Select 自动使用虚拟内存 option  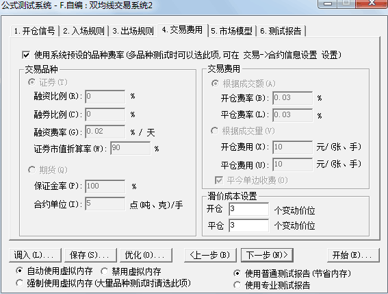19,271
